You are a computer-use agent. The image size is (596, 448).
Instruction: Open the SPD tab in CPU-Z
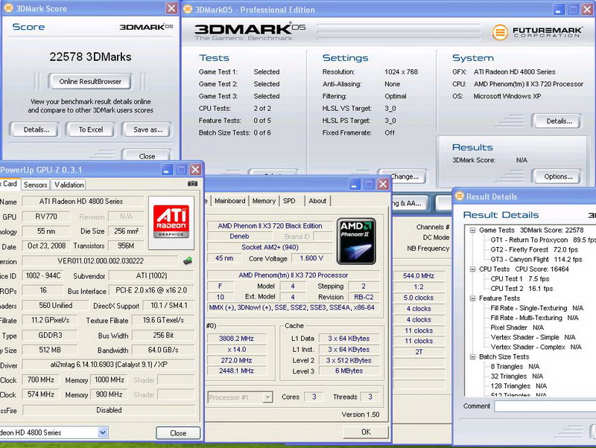point(289,201)
